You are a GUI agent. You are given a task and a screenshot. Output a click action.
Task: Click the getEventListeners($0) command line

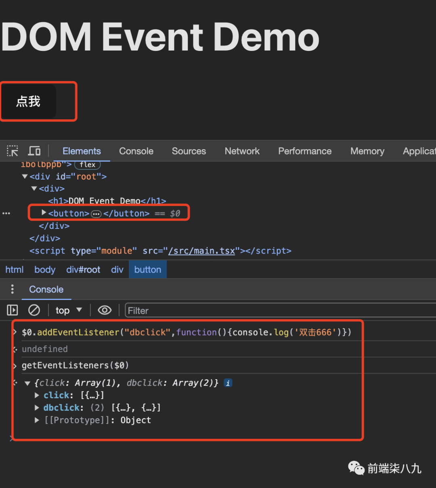75,365
